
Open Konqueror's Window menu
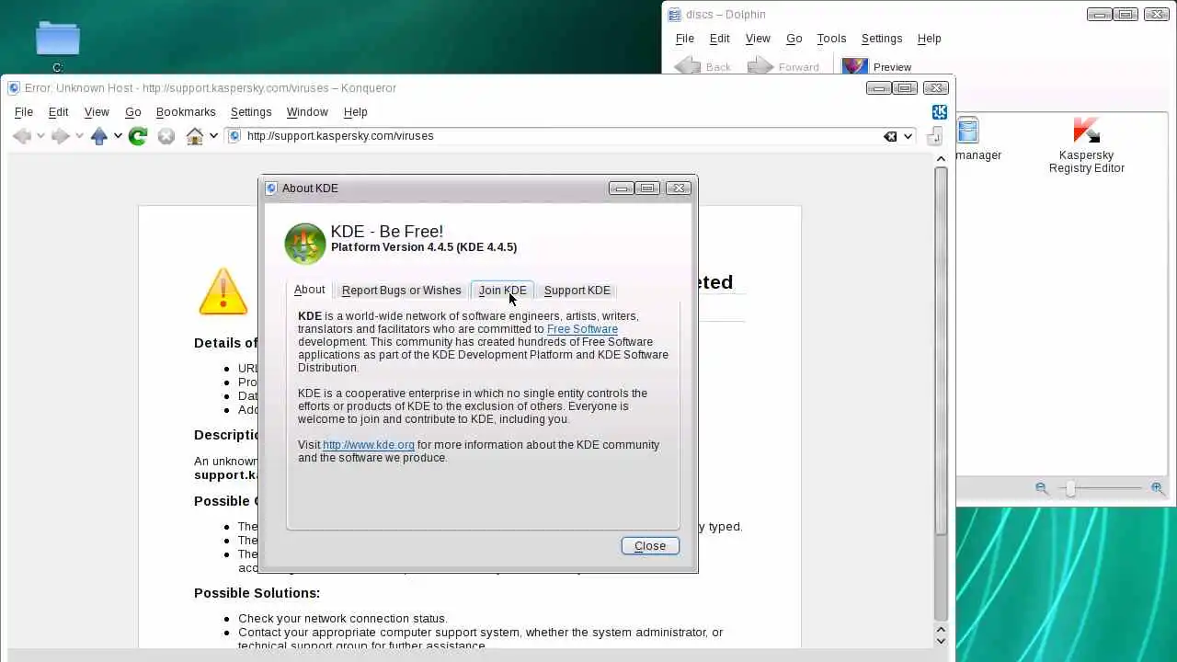pos(307,112)
